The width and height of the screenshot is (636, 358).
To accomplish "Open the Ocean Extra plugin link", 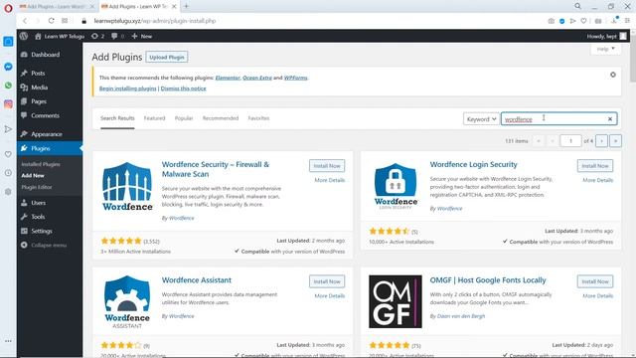I will 257,78.
